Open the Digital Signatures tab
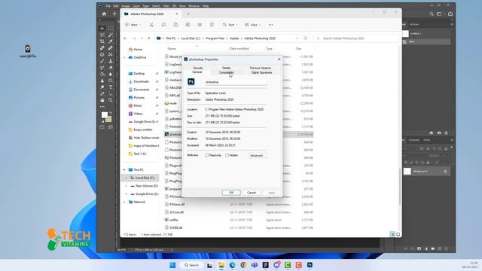 coord(261,72)
